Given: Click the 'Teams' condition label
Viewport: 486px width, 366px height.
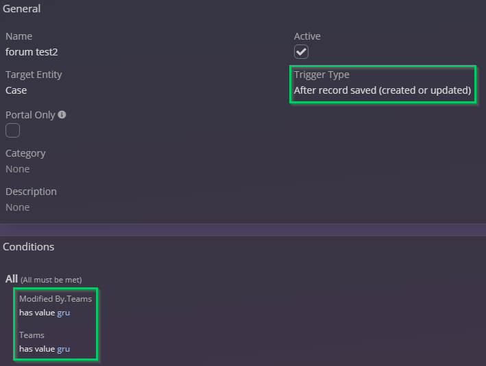Looking at the screenshot, I should pyautogui.click(x=32, y=335).
